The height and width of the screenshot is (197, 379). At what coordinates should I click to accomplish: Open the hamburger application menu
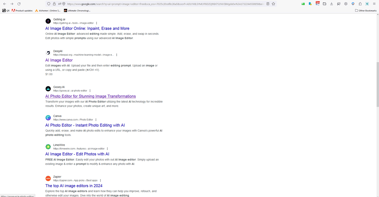tap(374, 4)
